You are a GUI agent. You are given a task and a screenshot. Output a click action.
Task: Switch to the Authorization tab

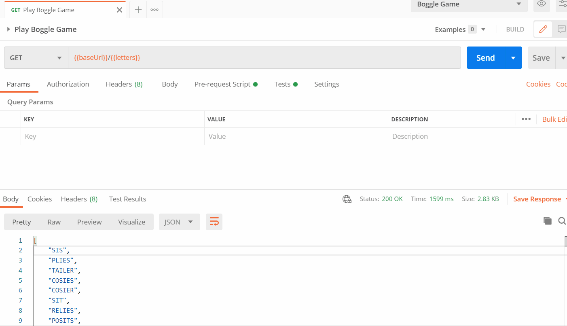pyautogui.click(x=68, y=84)
